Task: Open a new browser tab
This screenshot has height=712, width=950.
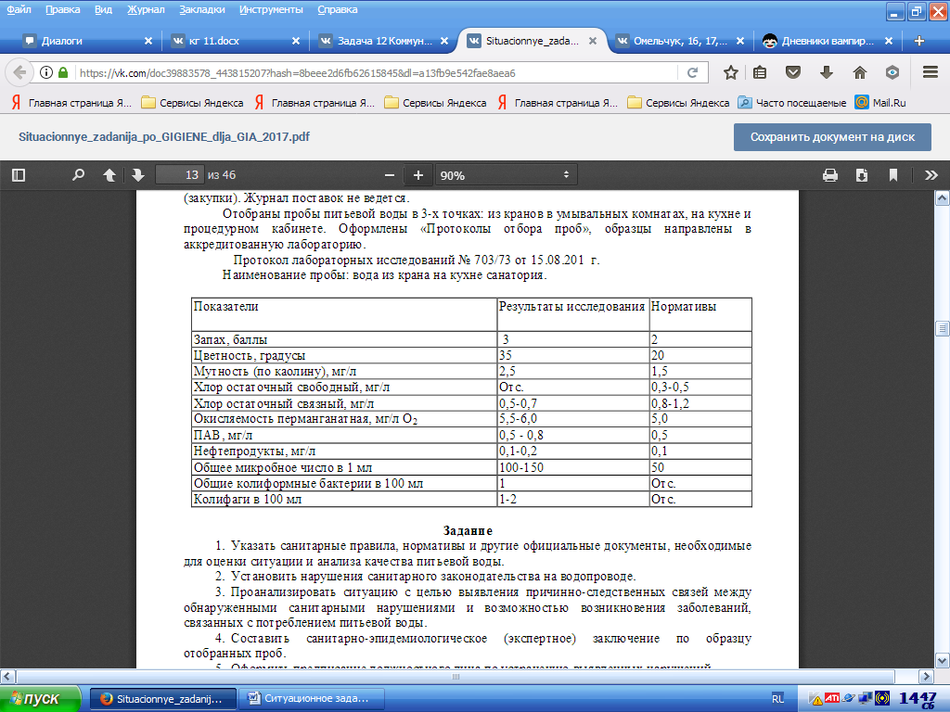Action: pos(919,41)
